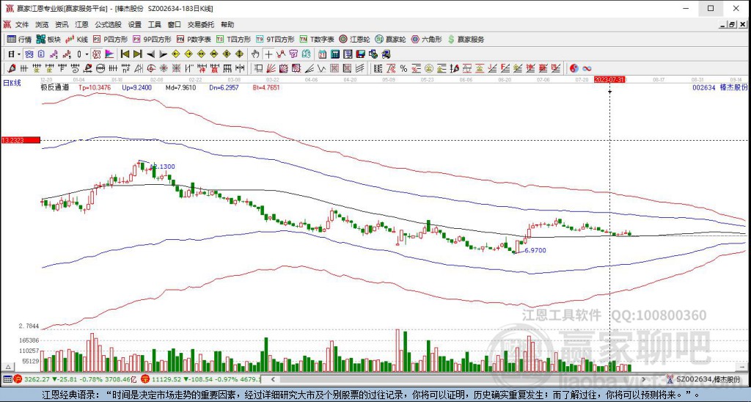Open the 9P四方形 tool

tap(152, 40)
